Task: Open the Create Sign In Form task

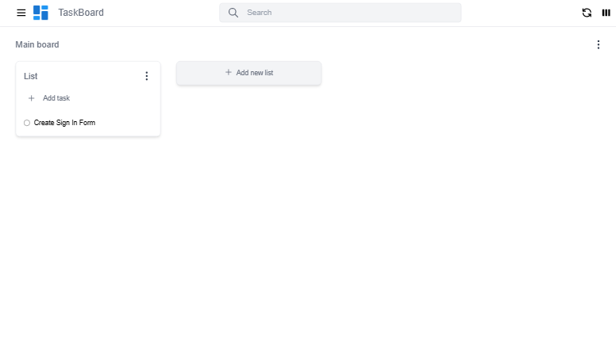Action: [65, 123]
